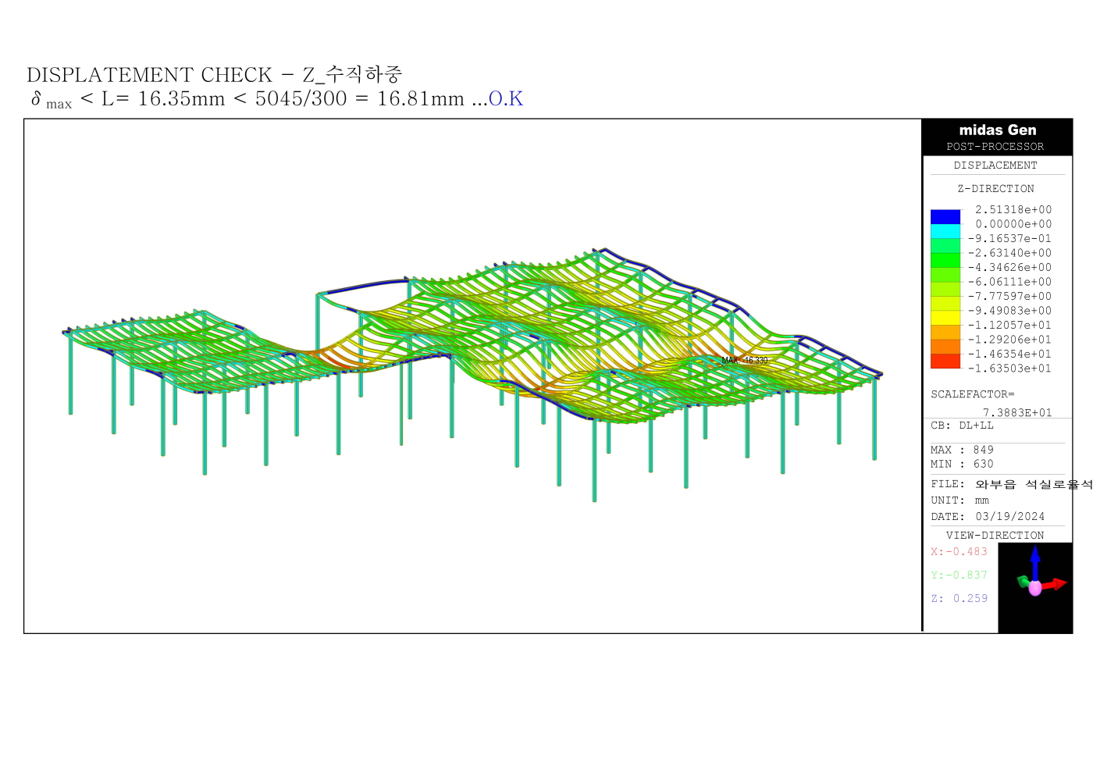Select the blue O.K result text
The width and height of the screenshot is (1093, 773).
tap(505, 99)
